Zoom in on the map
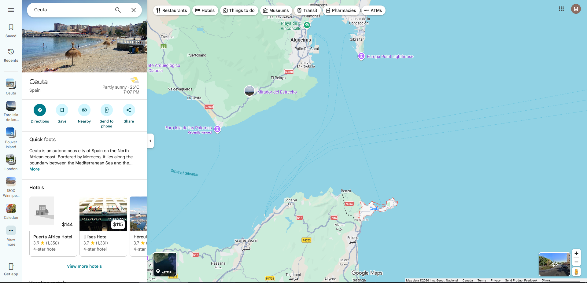 tap(576, 253)
